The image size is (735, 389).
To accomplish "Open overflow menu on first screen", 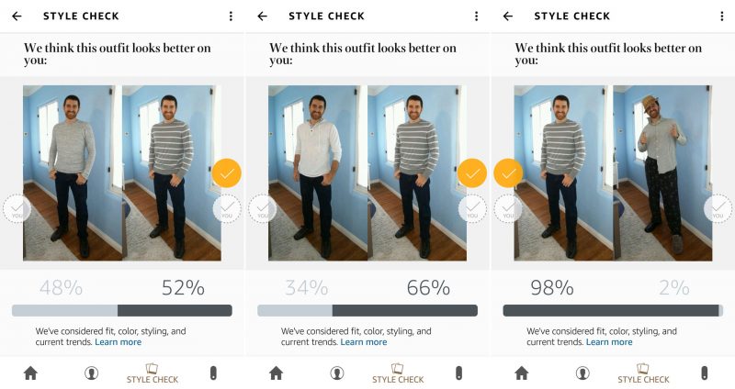I will [231, 17].
